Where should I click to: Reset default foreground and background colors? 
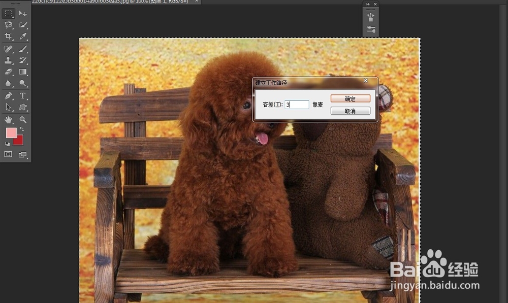point(7,144)
